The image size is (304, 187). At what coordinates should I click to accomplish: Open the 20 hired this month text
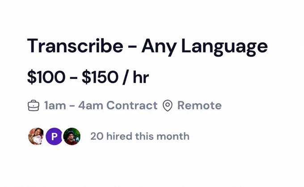(x=140, y=136)
